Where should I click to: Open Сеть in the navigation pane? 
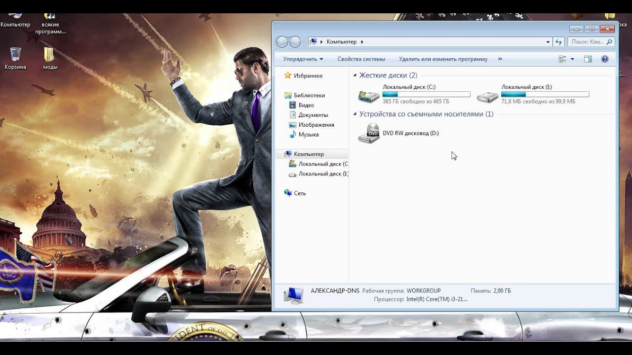tap(300, 193)
